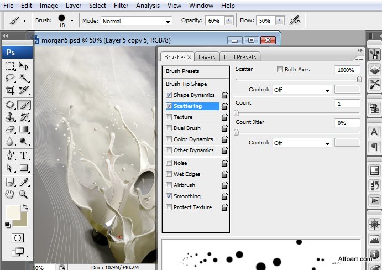Select Brush Tip Shape option
382x270 pixels.
(x=186, y=84)
